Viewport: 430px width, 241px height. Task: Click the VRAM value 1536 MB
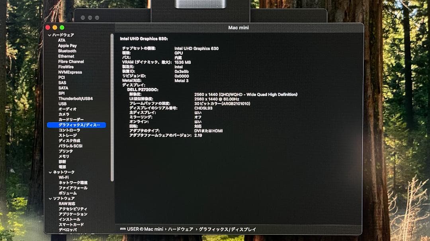[x=183, y=62]
